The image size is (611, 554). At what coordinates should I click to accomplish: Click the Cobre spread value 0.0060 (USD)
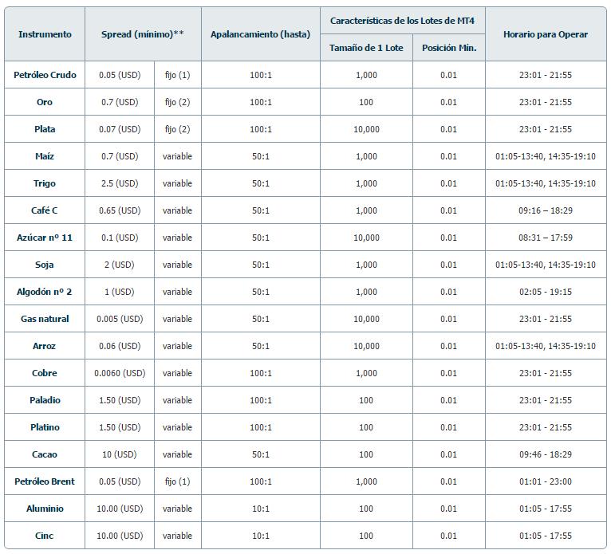pyautogui.click(x=120, y=373)
